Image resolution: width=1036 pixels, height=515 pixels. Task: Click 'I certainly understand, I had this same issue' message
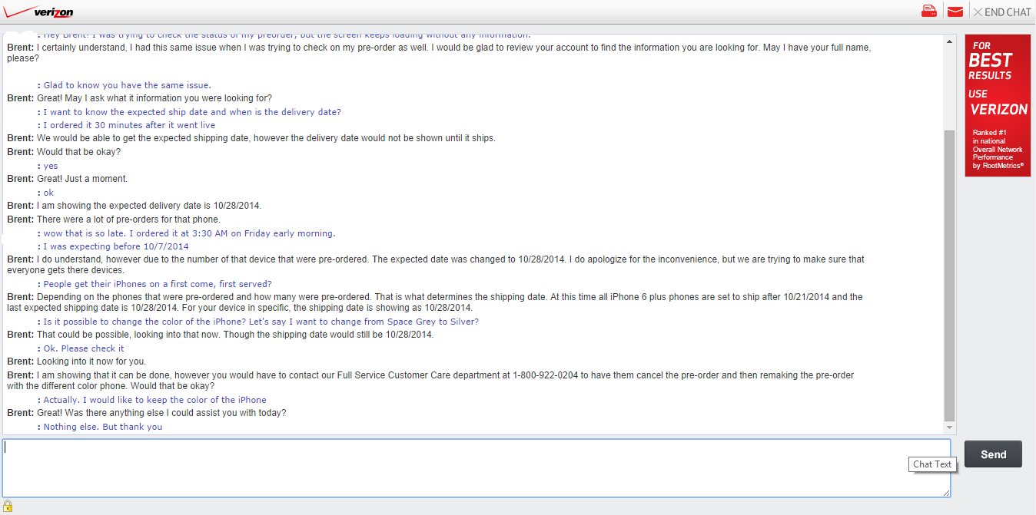click(439, 53)
